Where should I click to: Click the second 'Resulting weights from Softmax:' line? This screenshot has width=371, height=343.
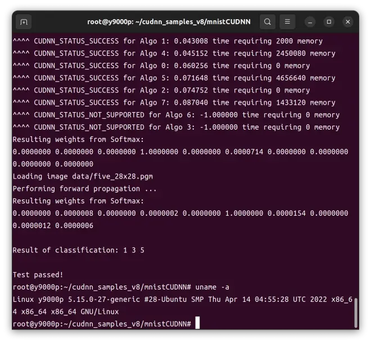pos(78,201)
